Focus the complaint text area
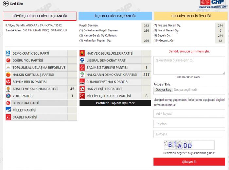229x170 pixels. pos(189,65)
